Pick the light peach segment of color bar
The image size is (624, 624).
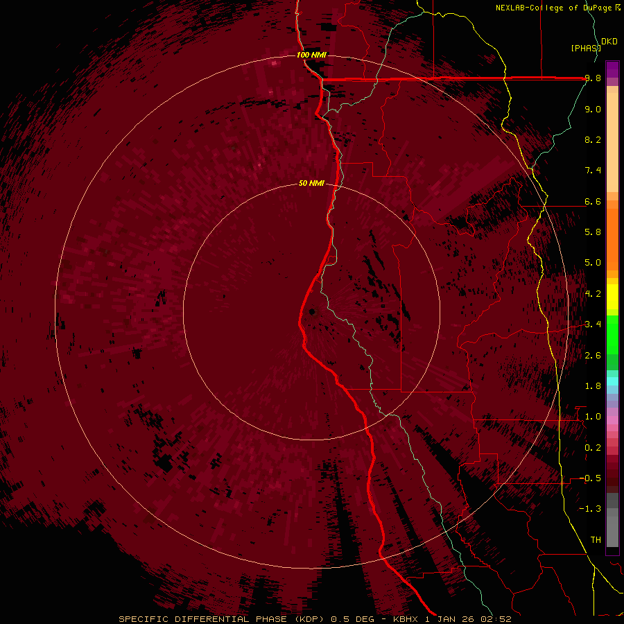coord(612,142)
